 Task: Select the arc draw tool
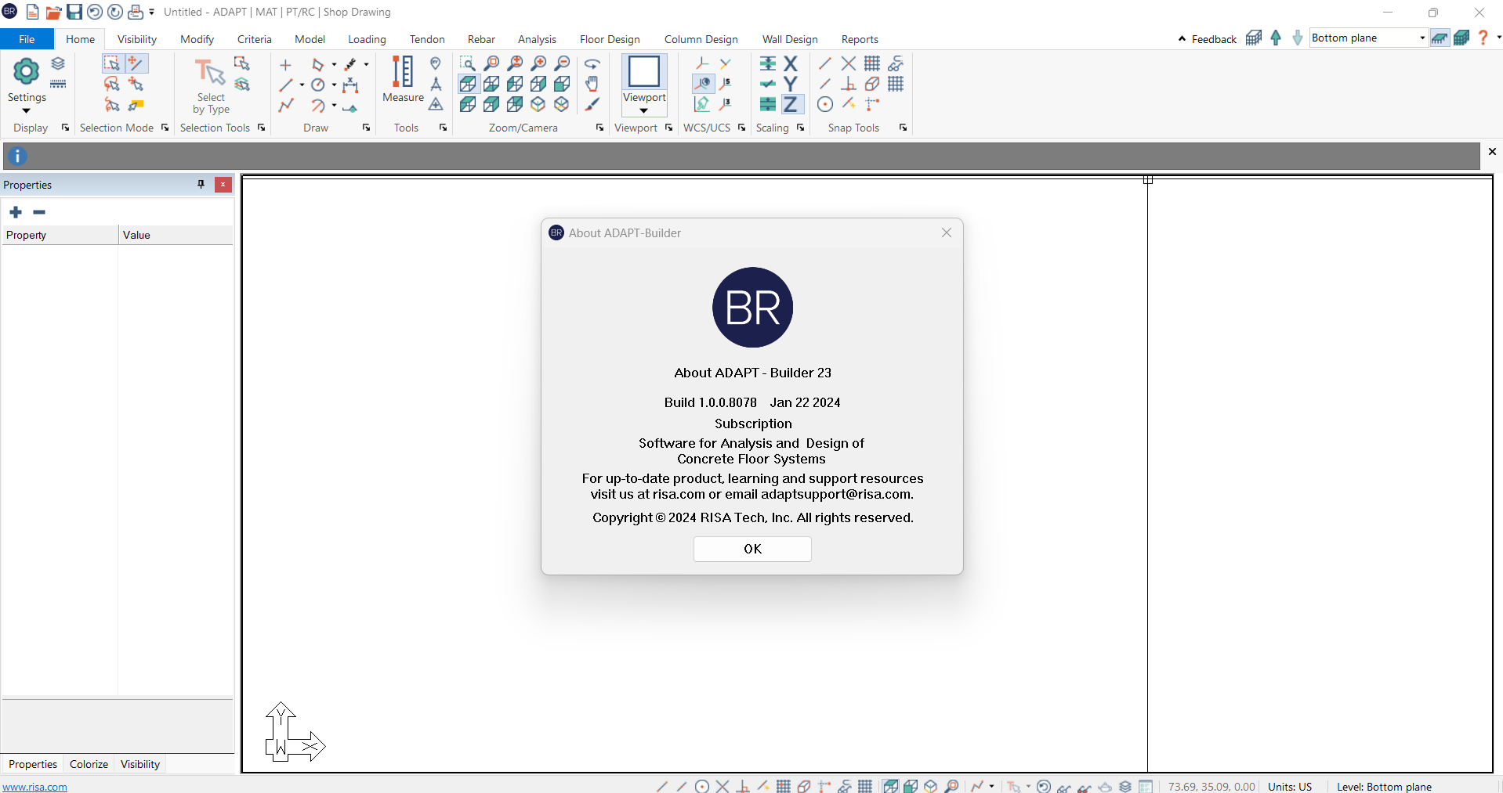coord(317,105)
